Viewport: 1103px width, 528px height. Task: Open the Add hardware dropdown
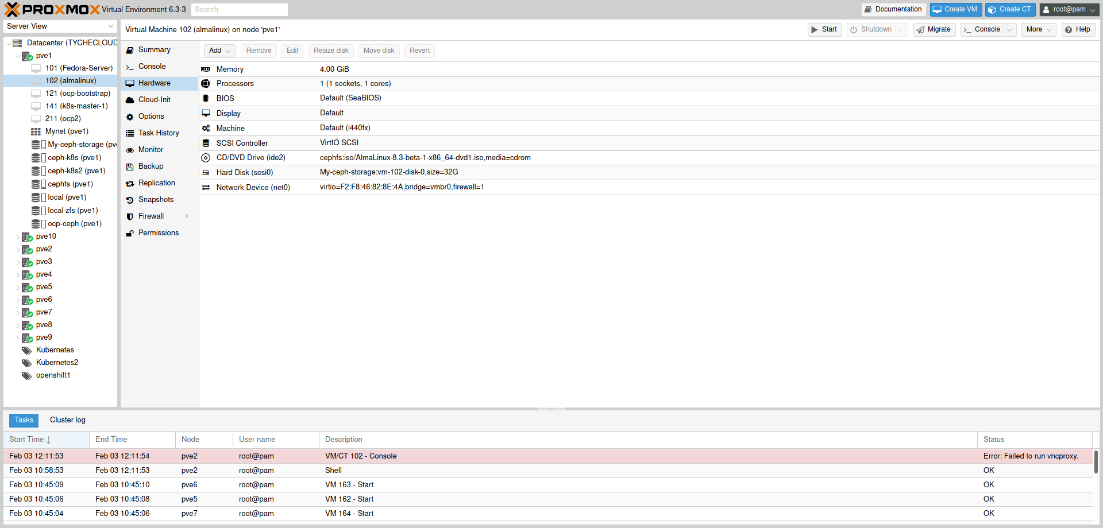(219, 51)
